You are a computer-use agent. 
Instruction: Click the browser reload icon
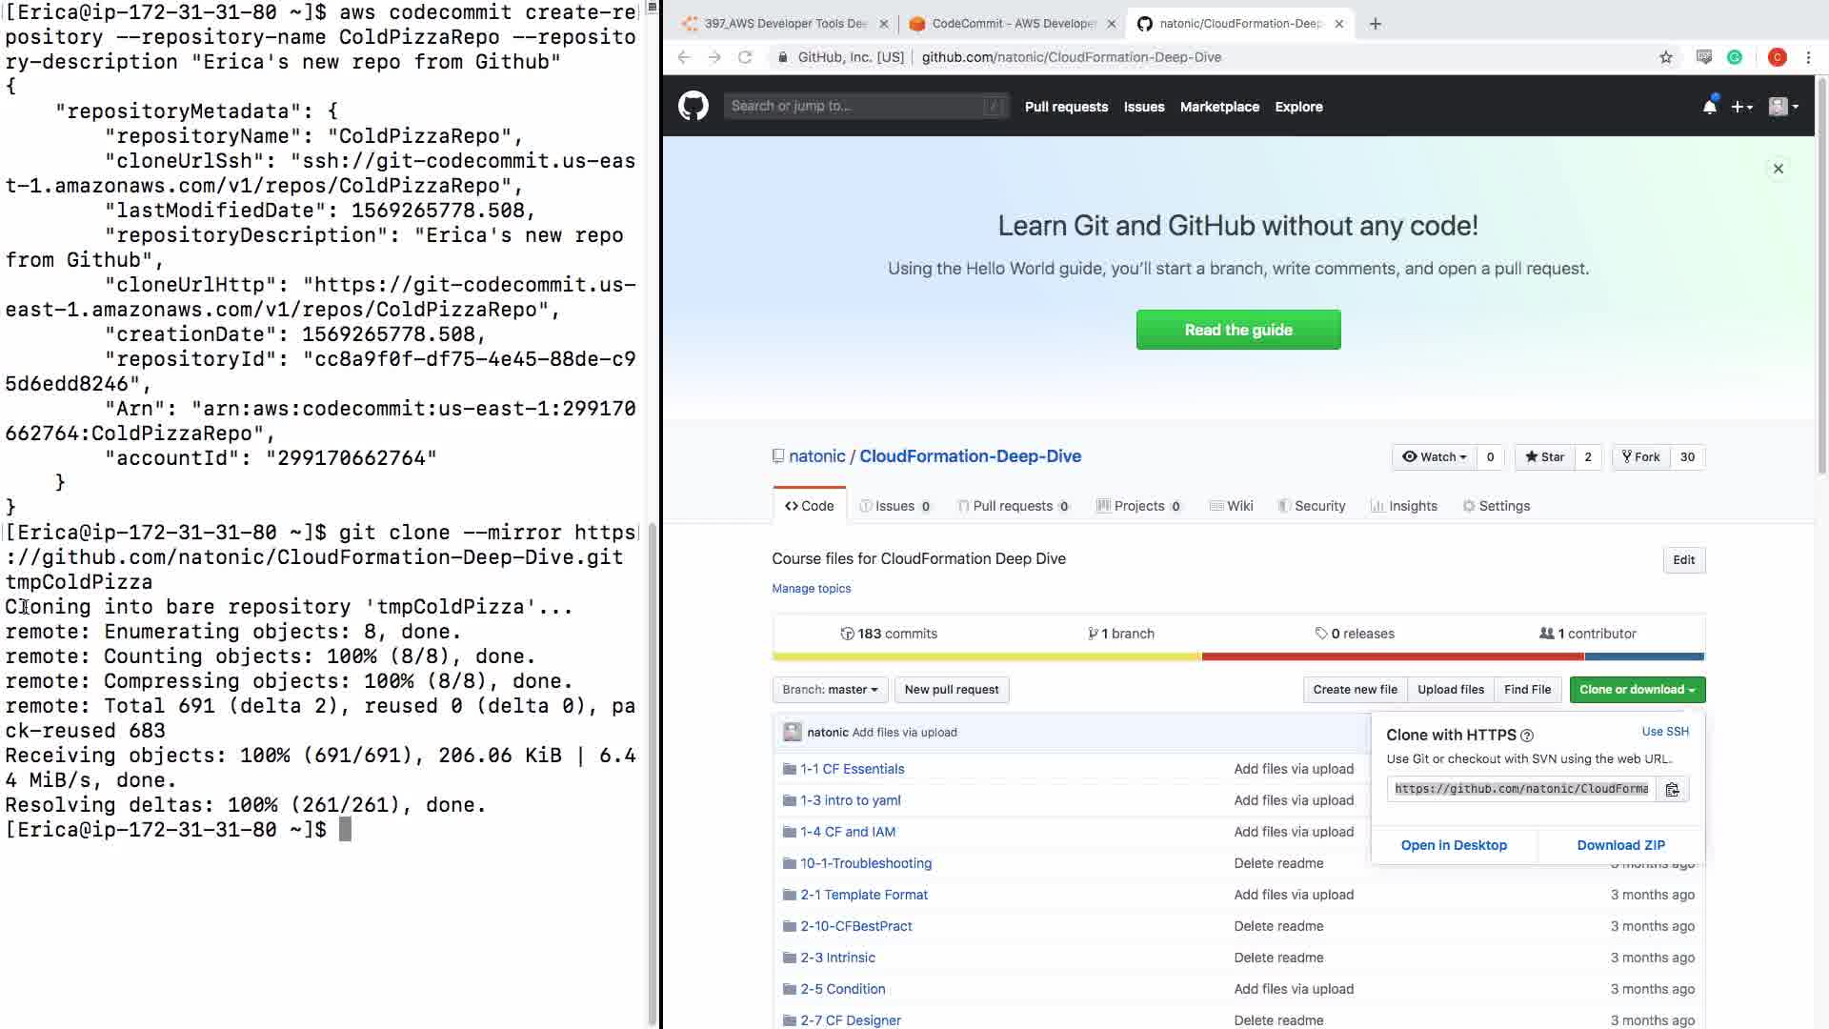pos(745,57)
